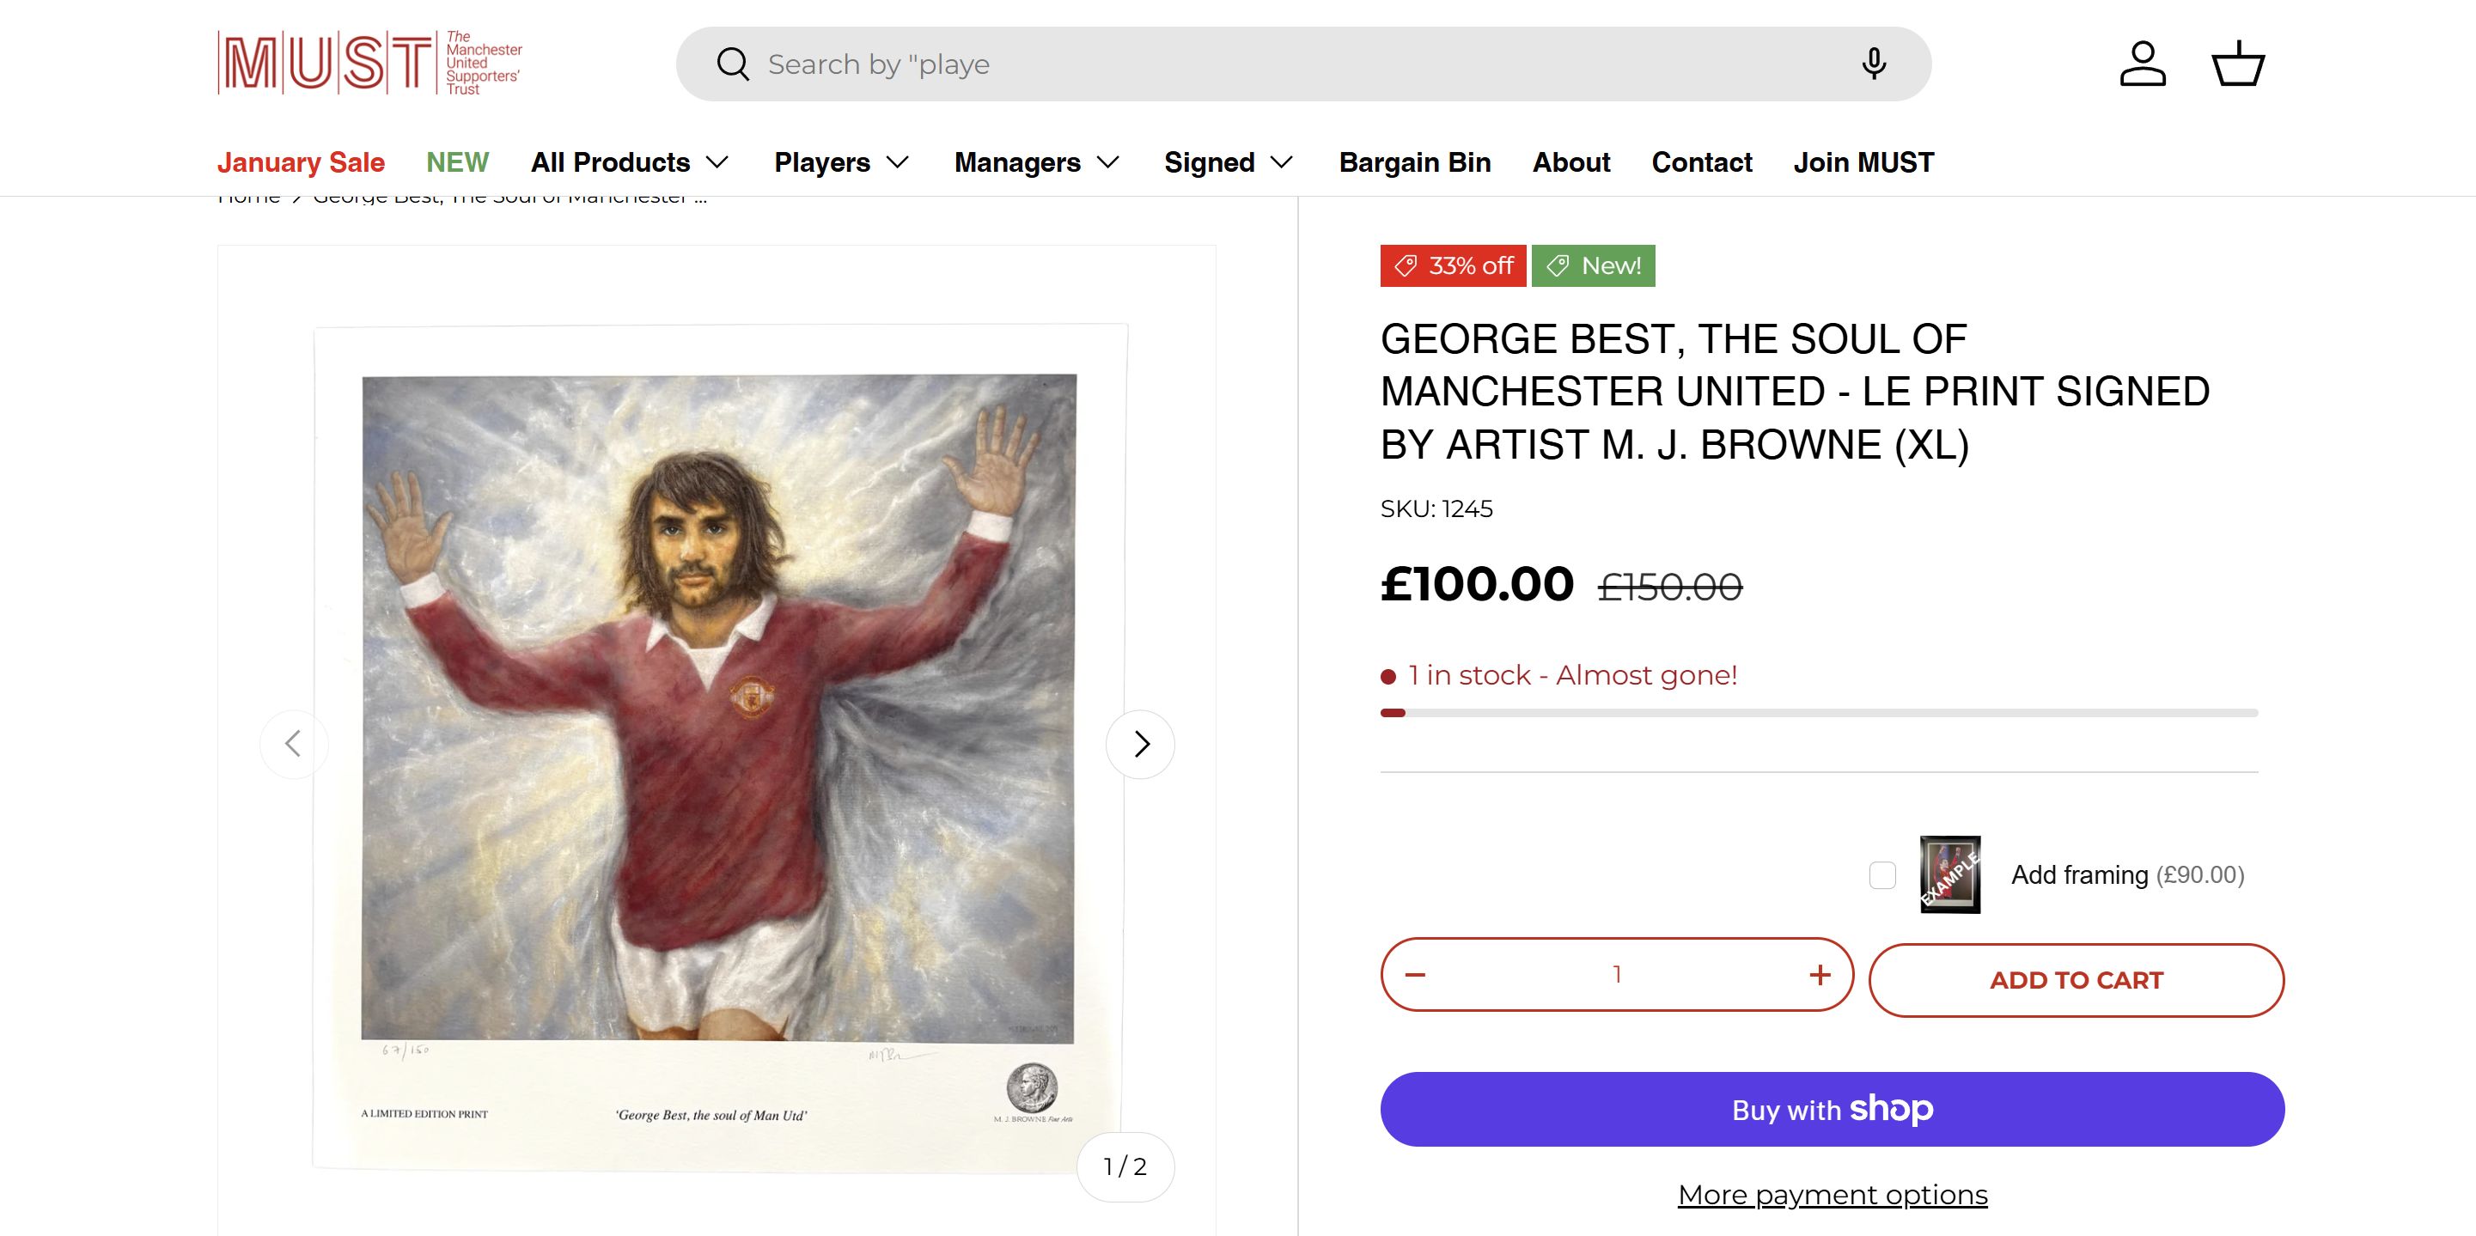The width and height of the screenshot is (2476, 1236).
Task: Expand the Players menu dropdown
Action: 841,162
